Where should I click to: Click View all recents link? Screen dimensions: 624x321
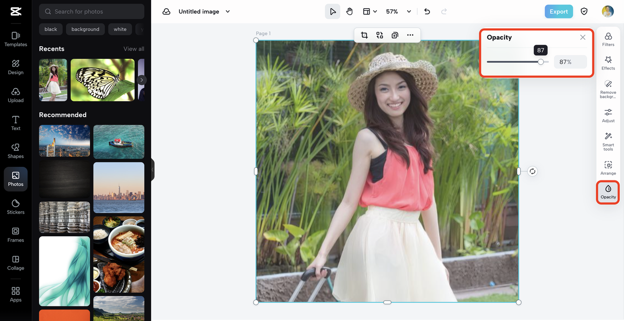click(134, 49)
